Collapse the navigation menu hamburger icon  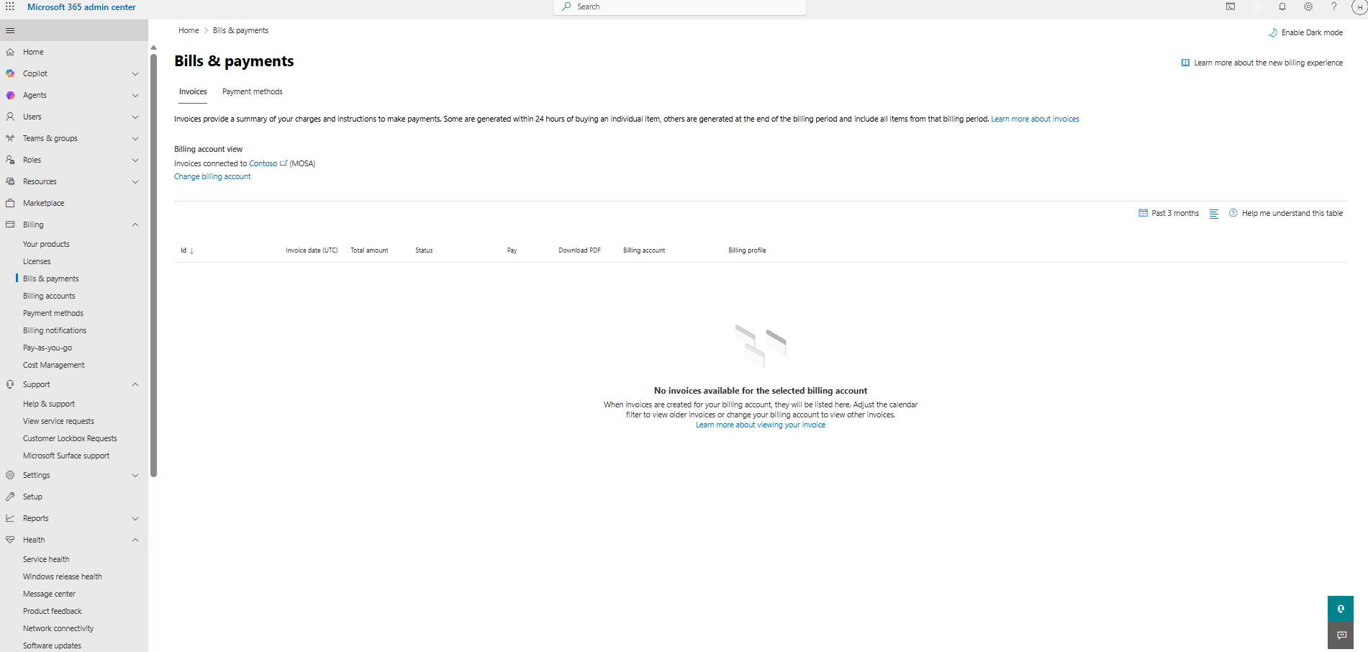10,31
